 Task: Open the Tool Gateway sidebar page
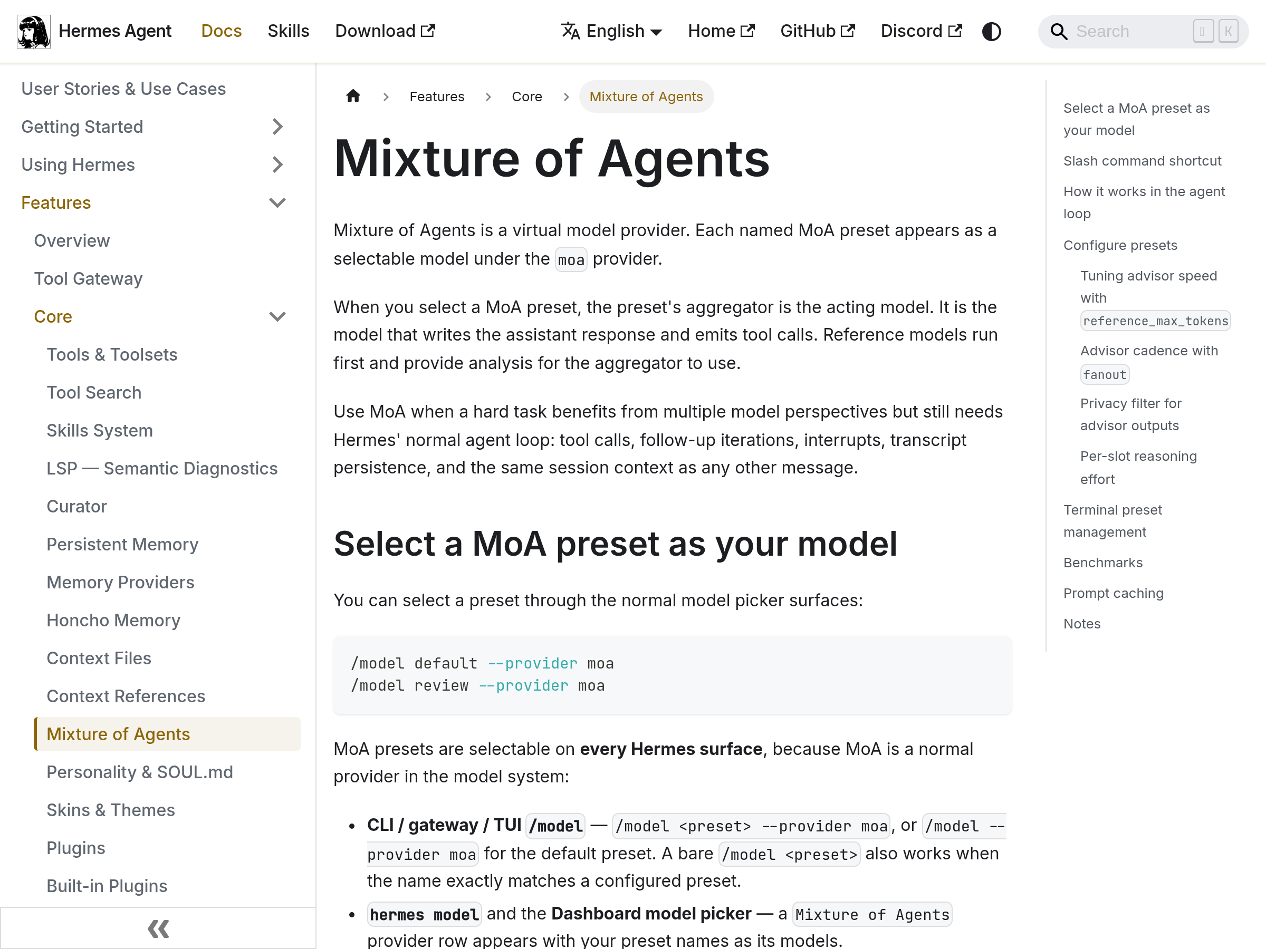point(88,278)
